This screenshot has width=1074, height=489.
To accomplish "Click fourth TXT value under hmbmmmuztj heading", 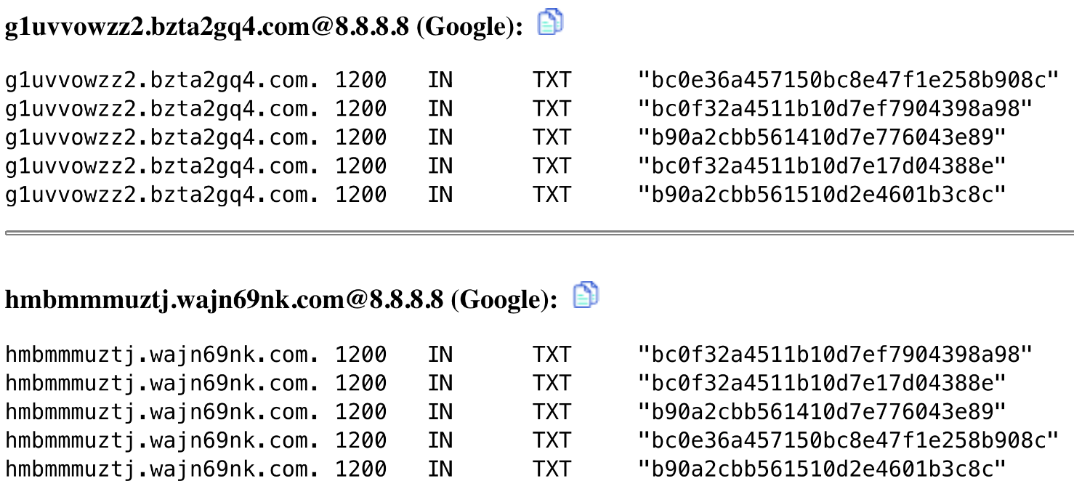I will 848,441.
